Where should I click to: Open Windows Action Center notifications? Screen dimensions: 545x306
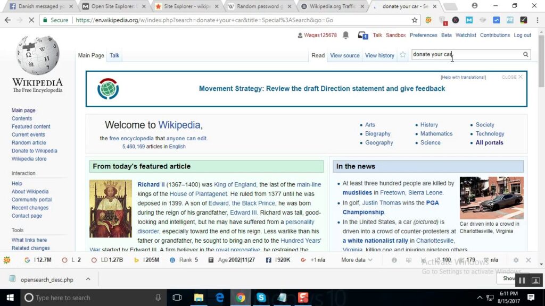[x=531, y=297]
